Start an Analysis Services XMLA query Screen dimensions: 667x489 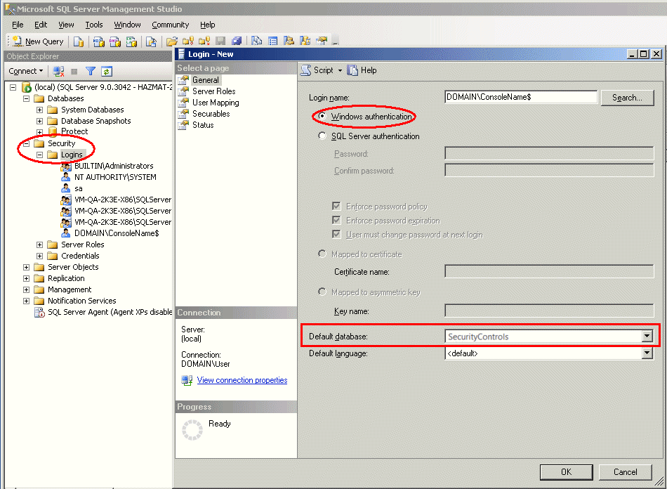131,41
